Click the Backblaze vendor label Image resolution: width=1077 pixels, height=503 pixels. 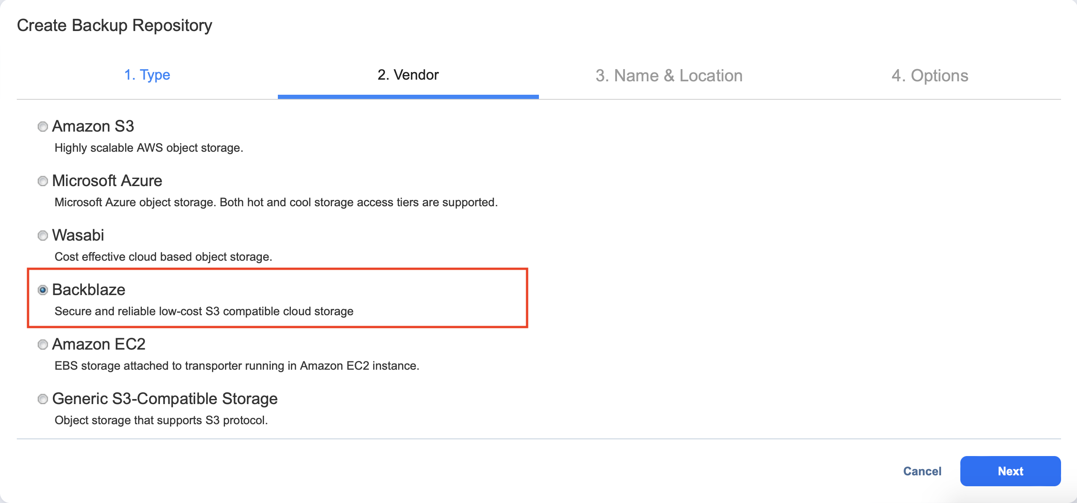(x=89, y=290)
